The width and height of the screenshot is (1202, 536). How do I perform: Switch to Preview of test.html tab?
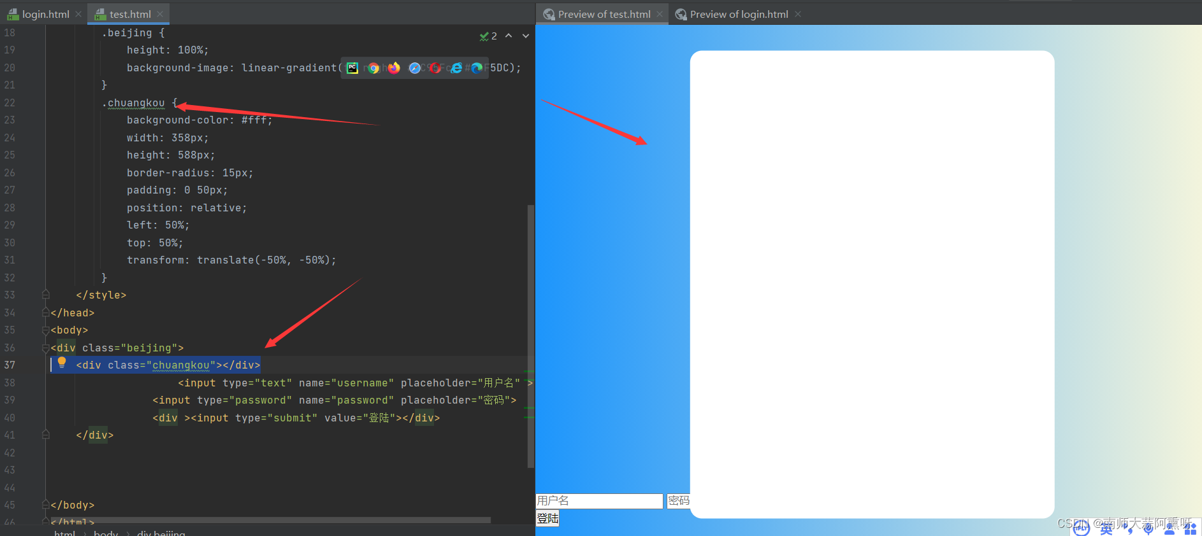pyautogui.click(x=603, y=14)
